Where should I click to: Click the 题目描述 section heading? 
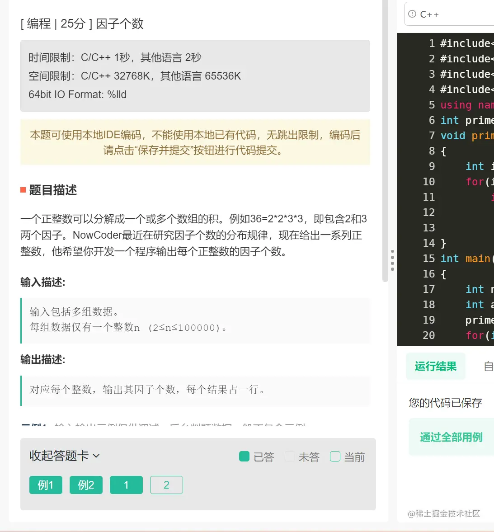click(53, 190)
